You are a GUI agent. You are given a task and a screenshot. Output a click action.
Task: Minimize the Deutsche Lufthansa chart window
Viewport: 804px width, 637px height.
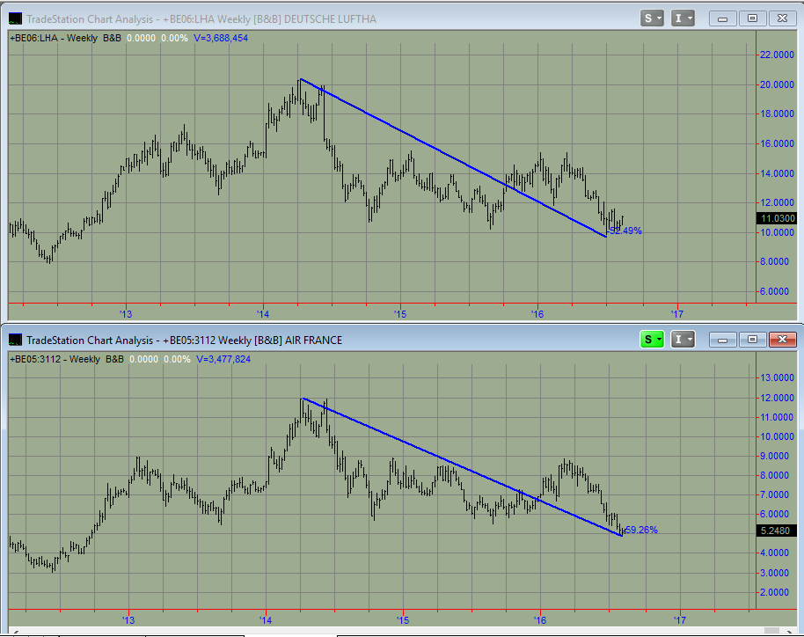(x=722, y=18)
